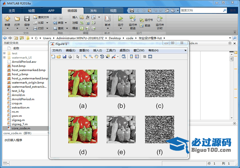Click the Link Plot icon in Figure 1
240x168 pixels.
pyautogui.click(x=124, y=57)
